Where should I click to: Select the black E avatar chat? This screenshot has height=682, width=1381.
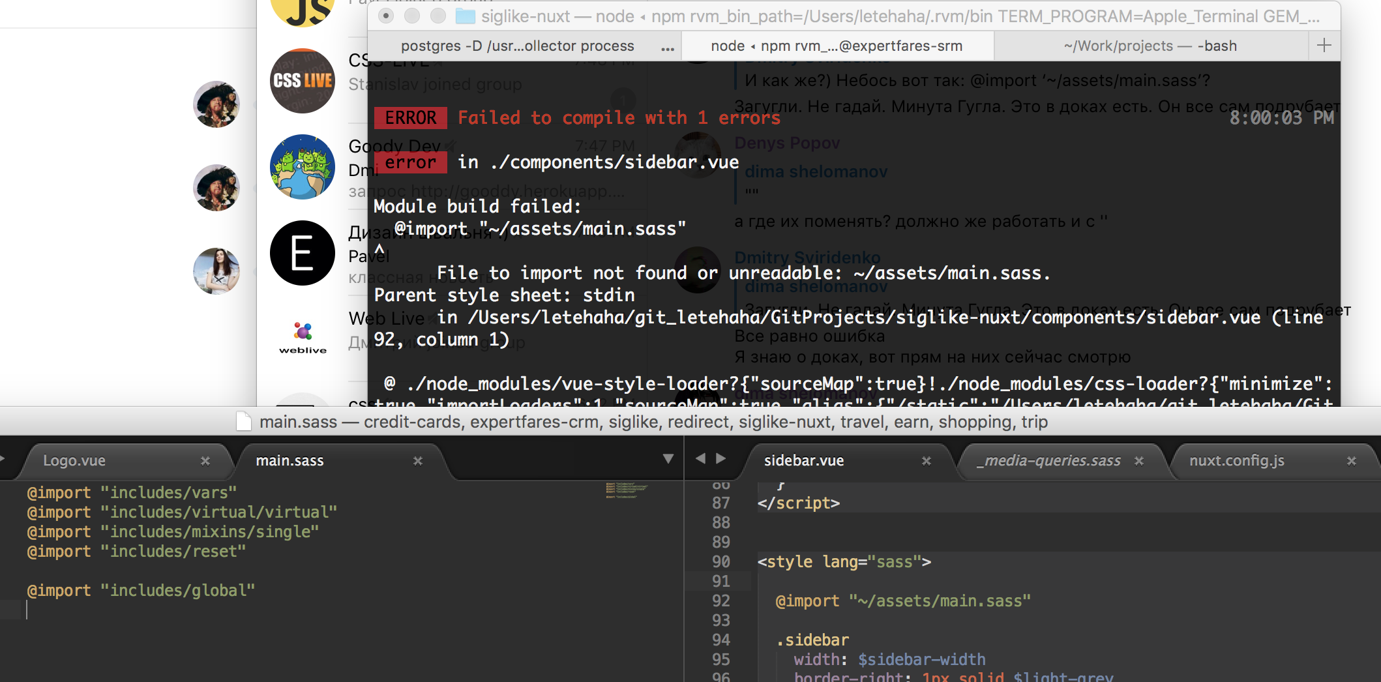tap(303, 253)
